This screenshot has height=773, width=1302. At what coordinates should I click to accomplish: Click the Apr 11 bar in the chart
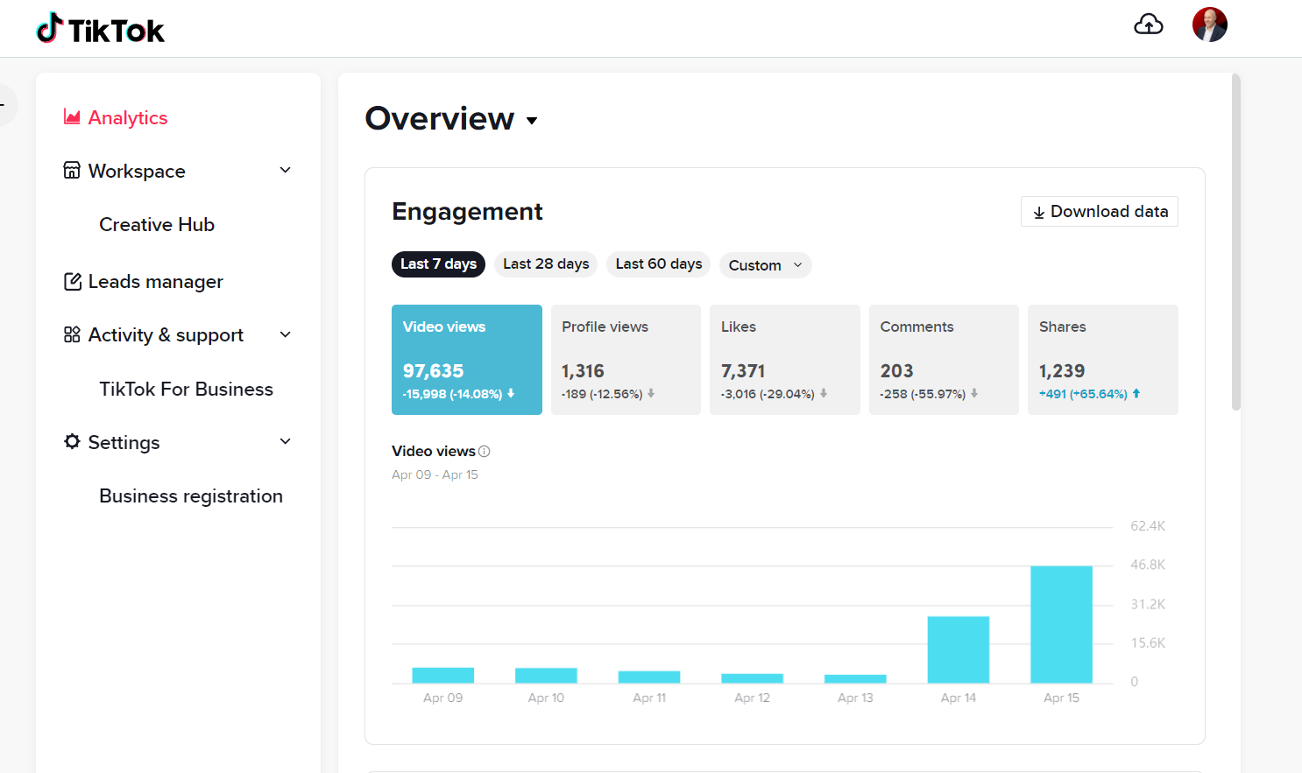[x=649, y=677]
